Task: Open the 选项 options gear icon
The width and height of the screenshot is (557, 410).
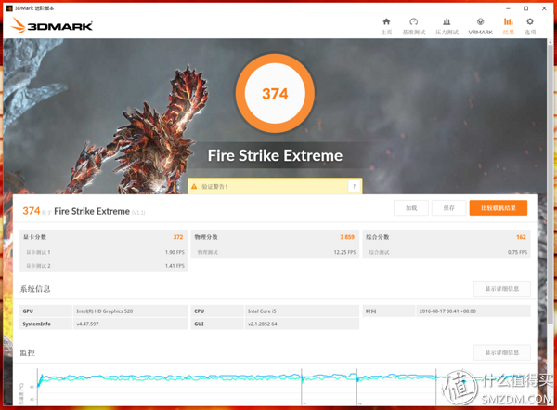Action: point(530,25)
